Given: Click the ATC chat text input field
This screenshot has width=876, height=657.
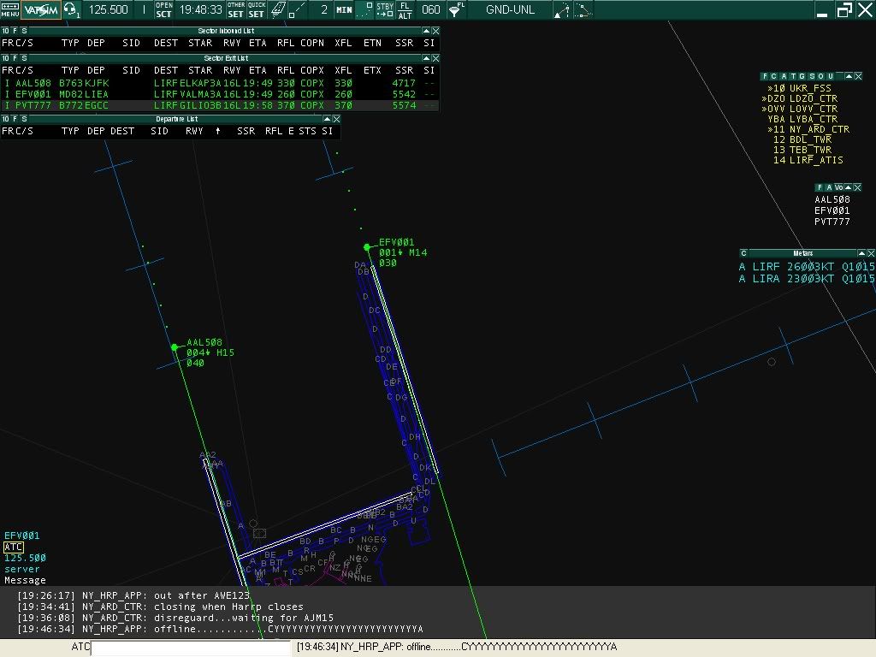Looking at the screenshot, I should coord(191,648).
